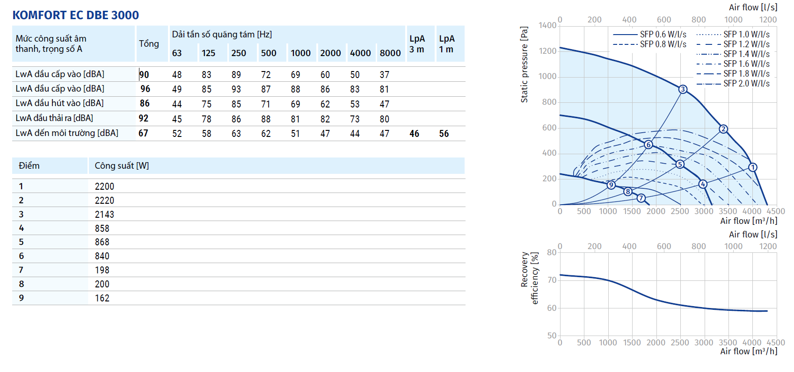Screen dimensions: 794x372
Task: Select the 8000 Hz column header
Action: click(x=390, y=53)
